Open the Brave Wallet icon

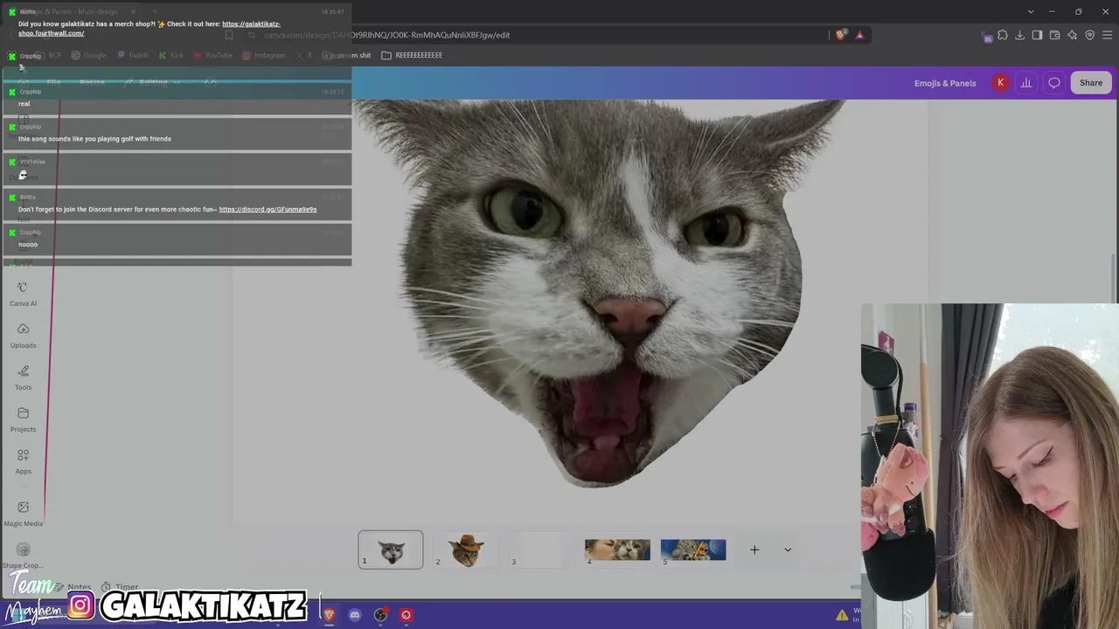click(1055, 35)
